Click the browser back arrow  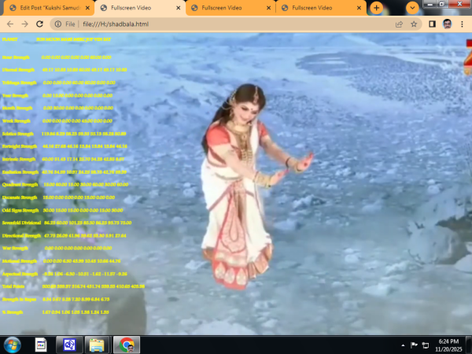(9, 24)
